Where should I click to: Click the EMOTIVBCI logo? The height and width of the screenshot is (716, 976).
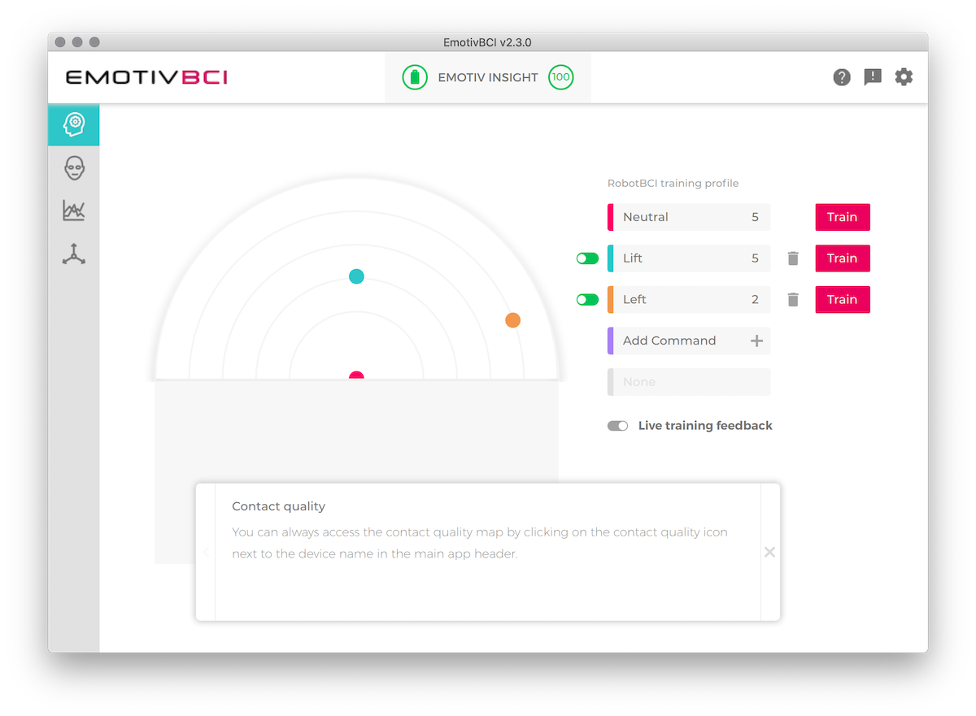point(146,77)
